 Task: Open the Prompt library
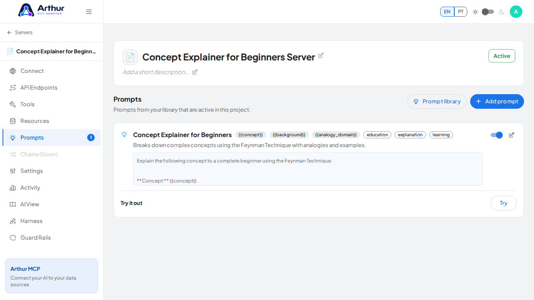click(x=437, y=101)
